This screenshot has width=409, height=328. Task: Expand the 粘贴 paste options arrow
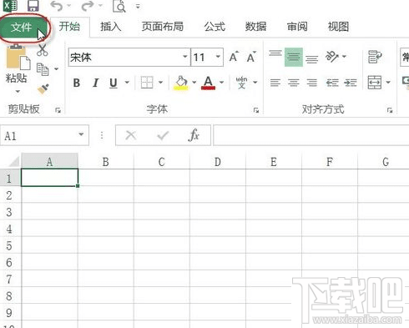[x=18, y=91]
